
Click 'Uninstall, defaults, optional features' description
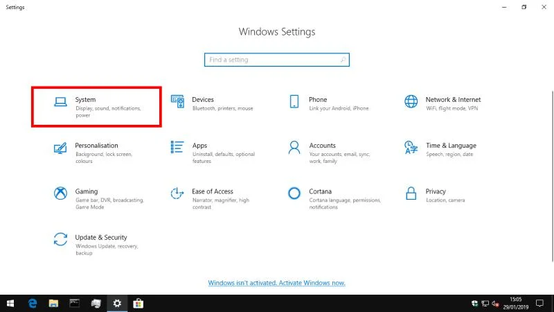pyautogui.click(x=223, y=157)
